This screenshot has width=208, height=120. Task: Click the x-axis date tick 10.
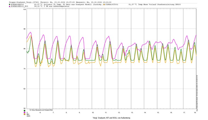(x=93, y=112)
